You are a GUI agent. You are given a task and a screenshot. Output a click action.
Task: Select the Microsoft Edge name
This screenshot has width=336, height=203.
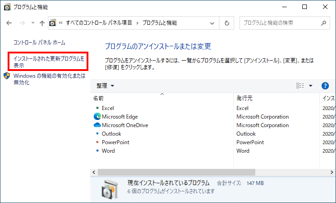coord(120,117)
